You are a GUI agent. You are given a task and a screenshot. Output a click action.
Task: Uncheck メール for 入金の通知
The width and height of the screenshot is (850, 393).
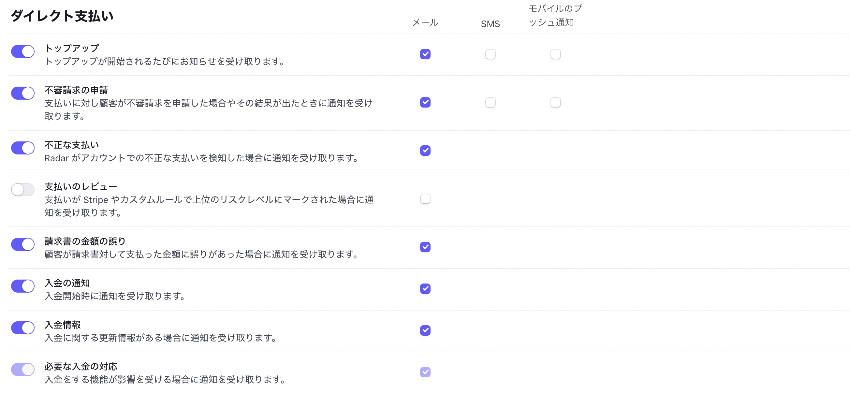tap(425, 288)
